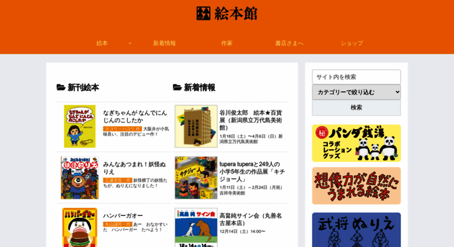
Task: Click the 丸山誠司・作 author tag
Action: (x=117, y=224)
